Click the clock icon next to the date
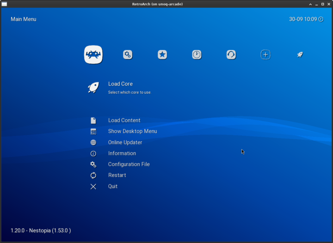The image size is (333, 243). 321,19
